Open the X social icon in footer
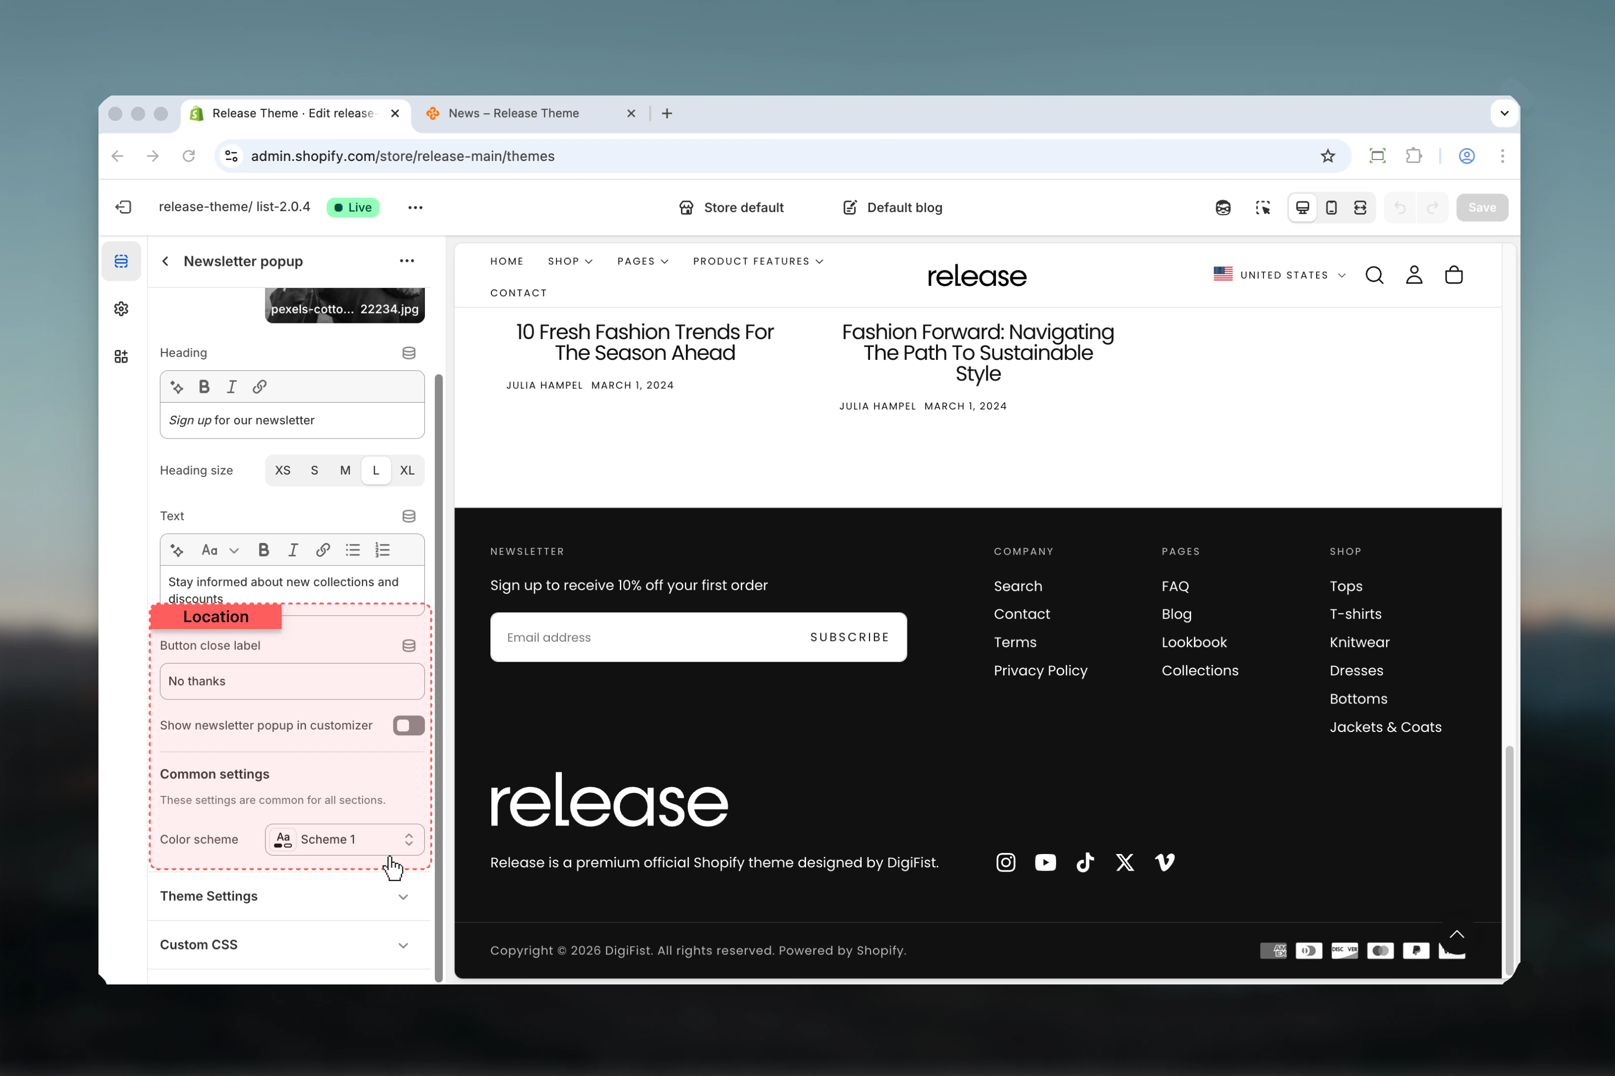This screenshot has width=1615, height=1076. coord(1125,862)
